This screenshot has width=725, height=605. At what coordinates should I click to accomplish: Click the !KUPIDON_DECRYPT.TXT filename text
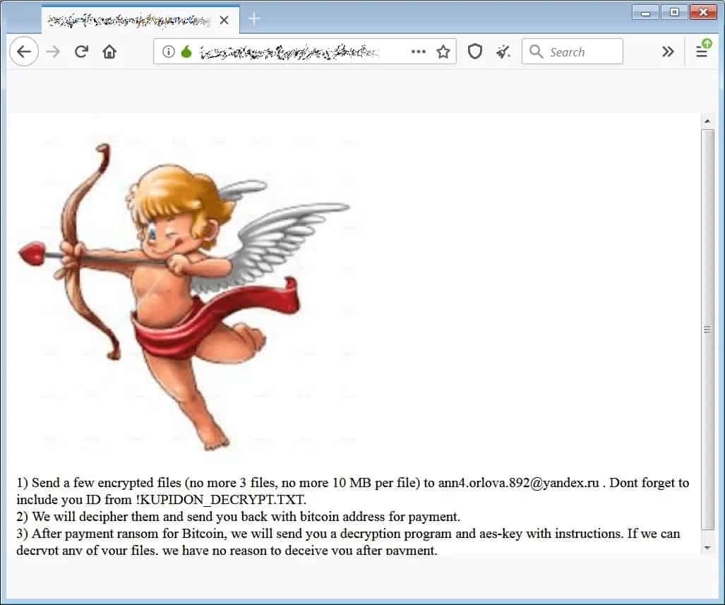tap(221, 500)
